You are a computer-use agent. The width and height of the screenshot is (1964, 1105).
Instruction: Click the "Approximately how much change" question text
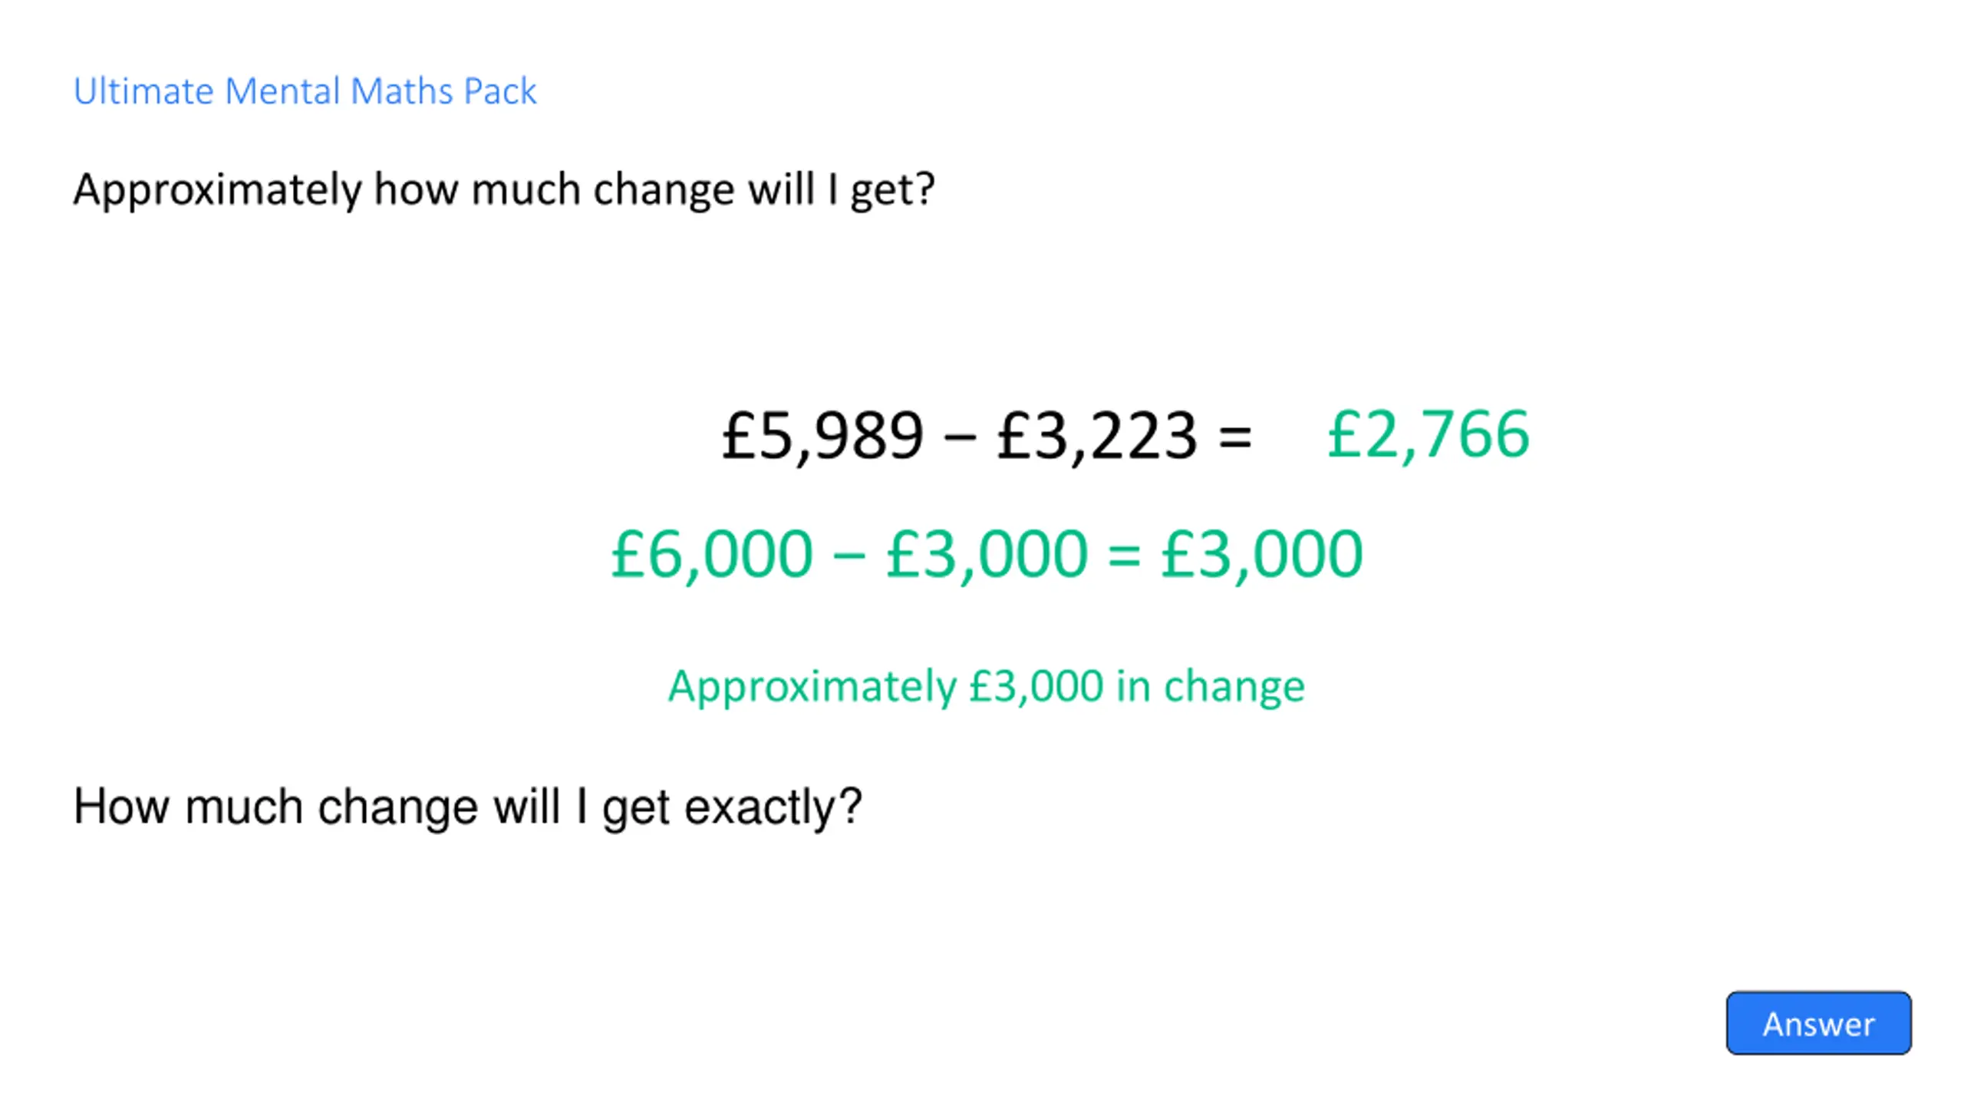coord(503,190)
